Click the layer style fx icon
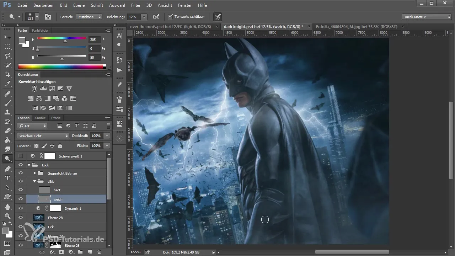The image size is (455, 256). [52, 252]
